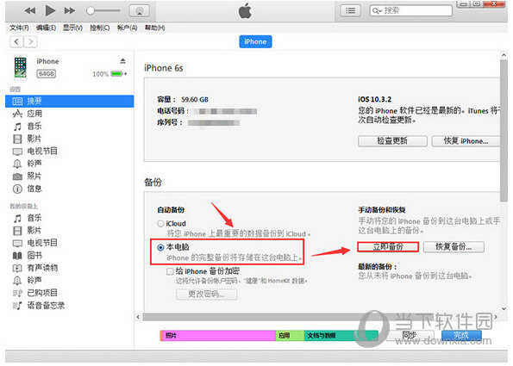Click the vertical scrollbar thumb
513x366 pixels.
pos(504,131)
